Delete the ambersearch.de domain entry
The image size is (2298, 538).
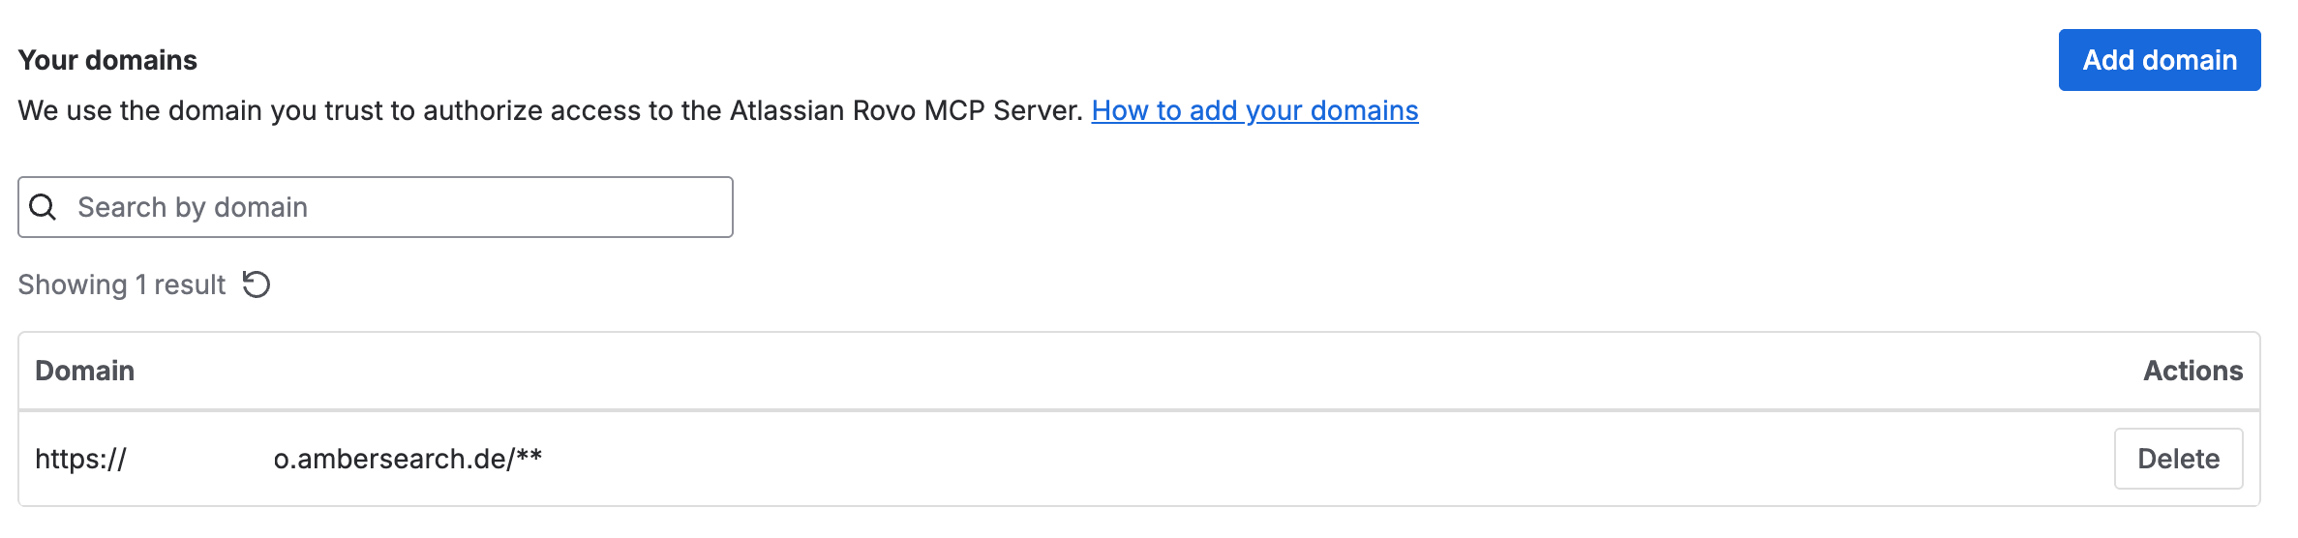2178,459
